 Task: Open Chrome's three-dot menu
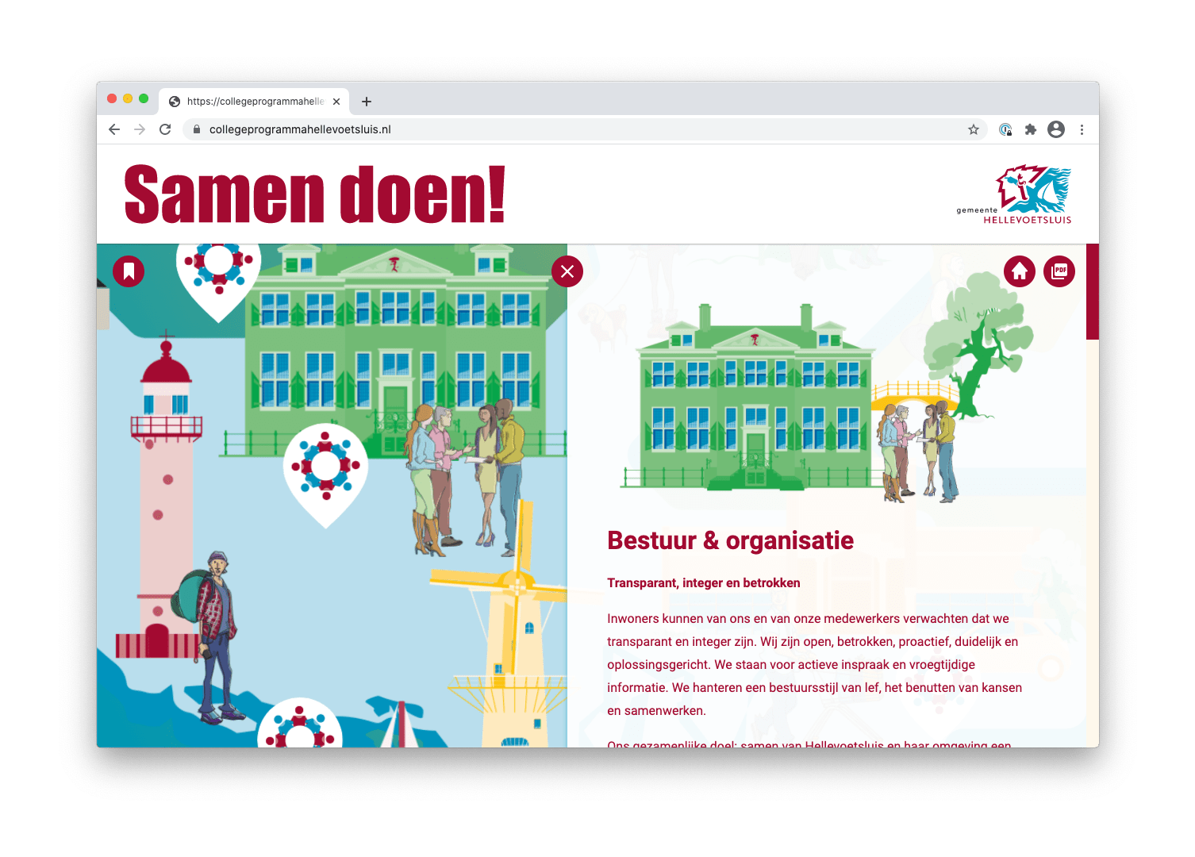coord(1082,129)
